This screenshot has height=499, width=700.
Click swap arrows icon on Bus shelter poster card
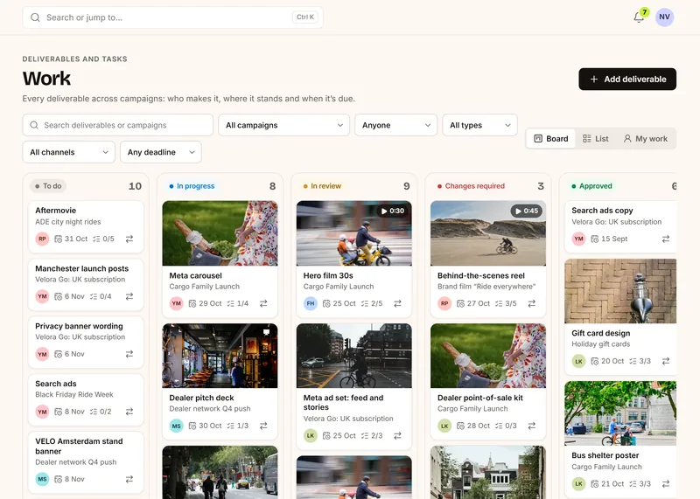666,484
